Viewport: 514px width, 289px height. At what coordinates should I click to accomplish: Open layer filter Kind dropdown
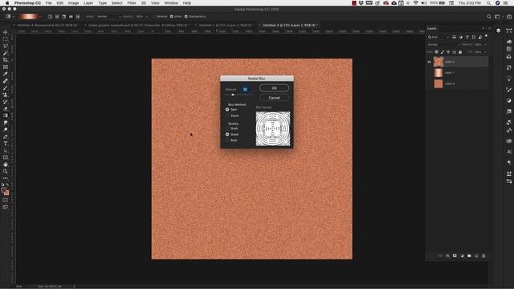click(439, 37)
